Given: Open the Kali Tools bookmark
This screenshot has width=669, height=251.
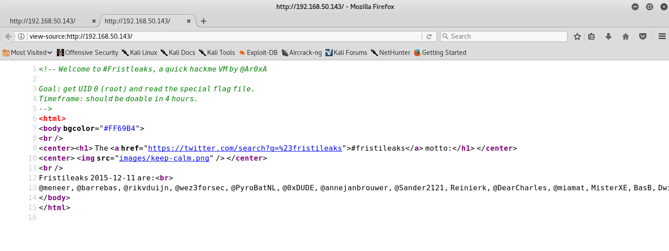Looking at the screenshot, I should [x=217, y=53].
